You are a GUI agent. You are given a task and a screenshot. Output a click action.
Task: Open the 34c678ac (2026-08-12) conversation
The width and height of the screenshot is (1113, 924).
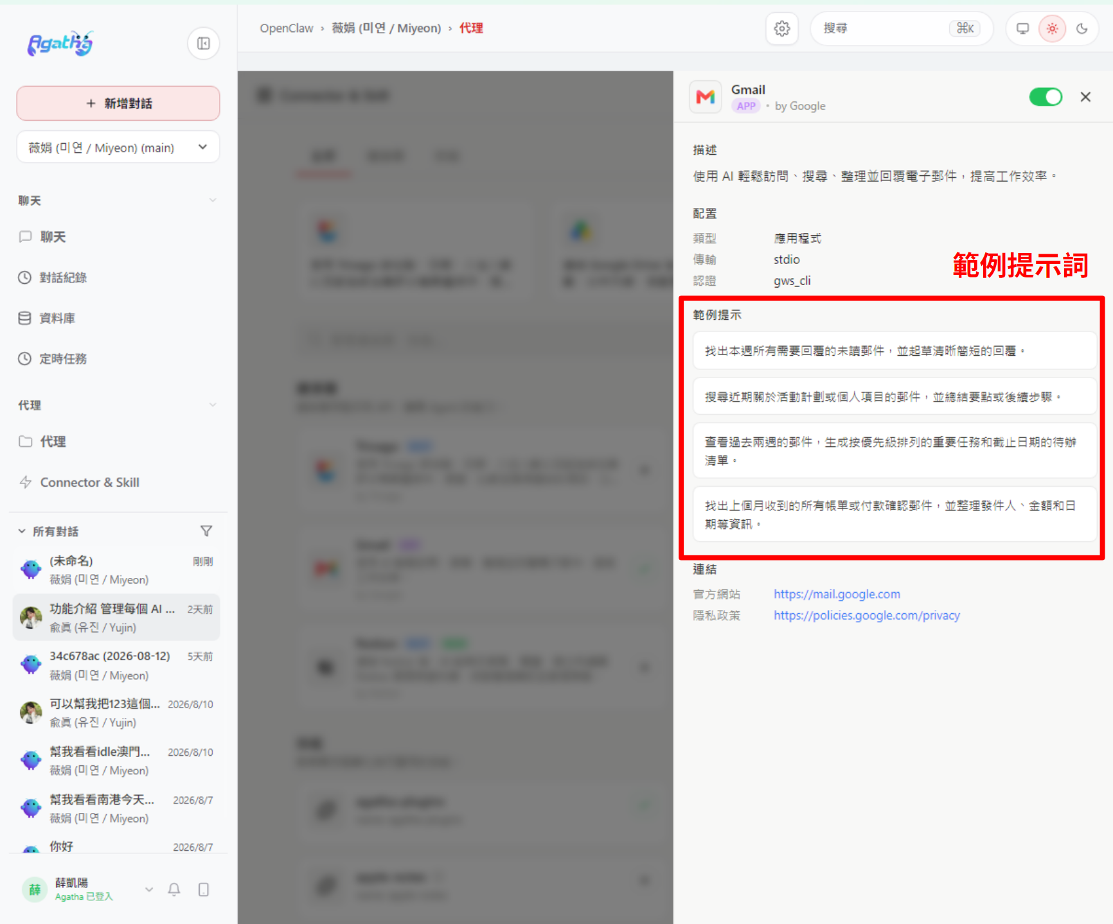click(116, 665)
